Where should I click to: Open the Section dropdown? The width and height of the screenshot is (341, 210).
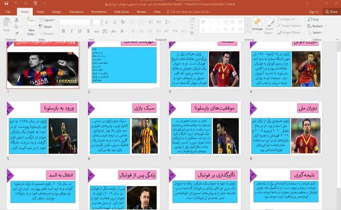(x=48, y=33)
